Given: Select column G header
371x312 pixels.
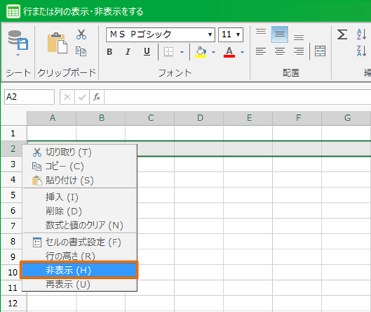Looking at the screenshot, I should [347, 118].
